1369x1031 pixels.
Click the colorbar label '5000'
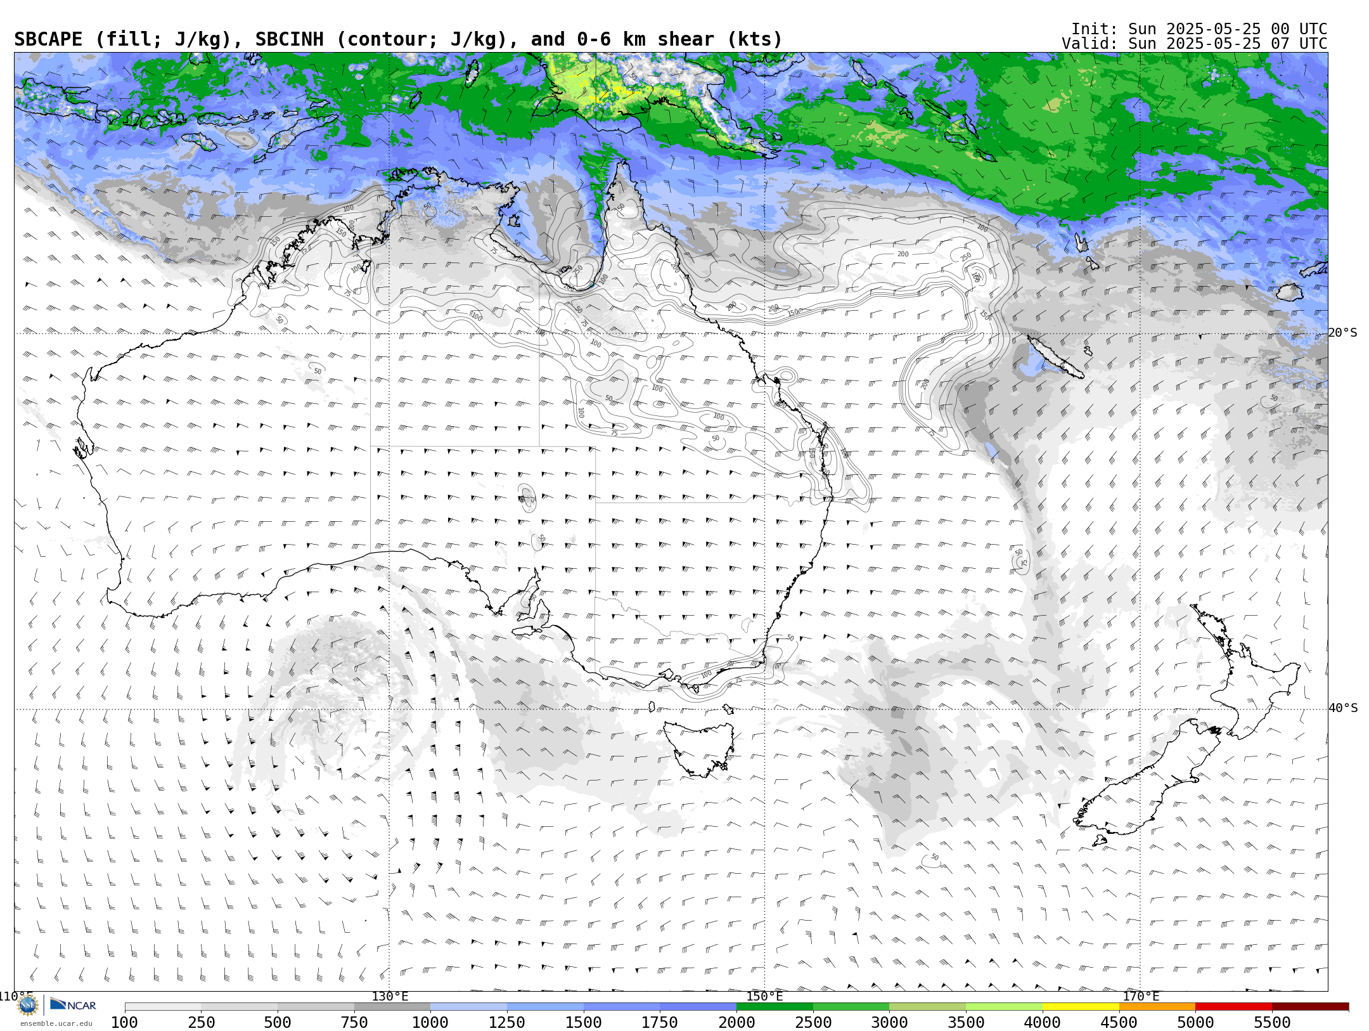[x=1195, y=1023]
